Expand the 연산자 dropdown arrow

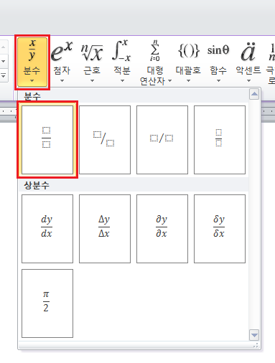click(x=169, y=81)
